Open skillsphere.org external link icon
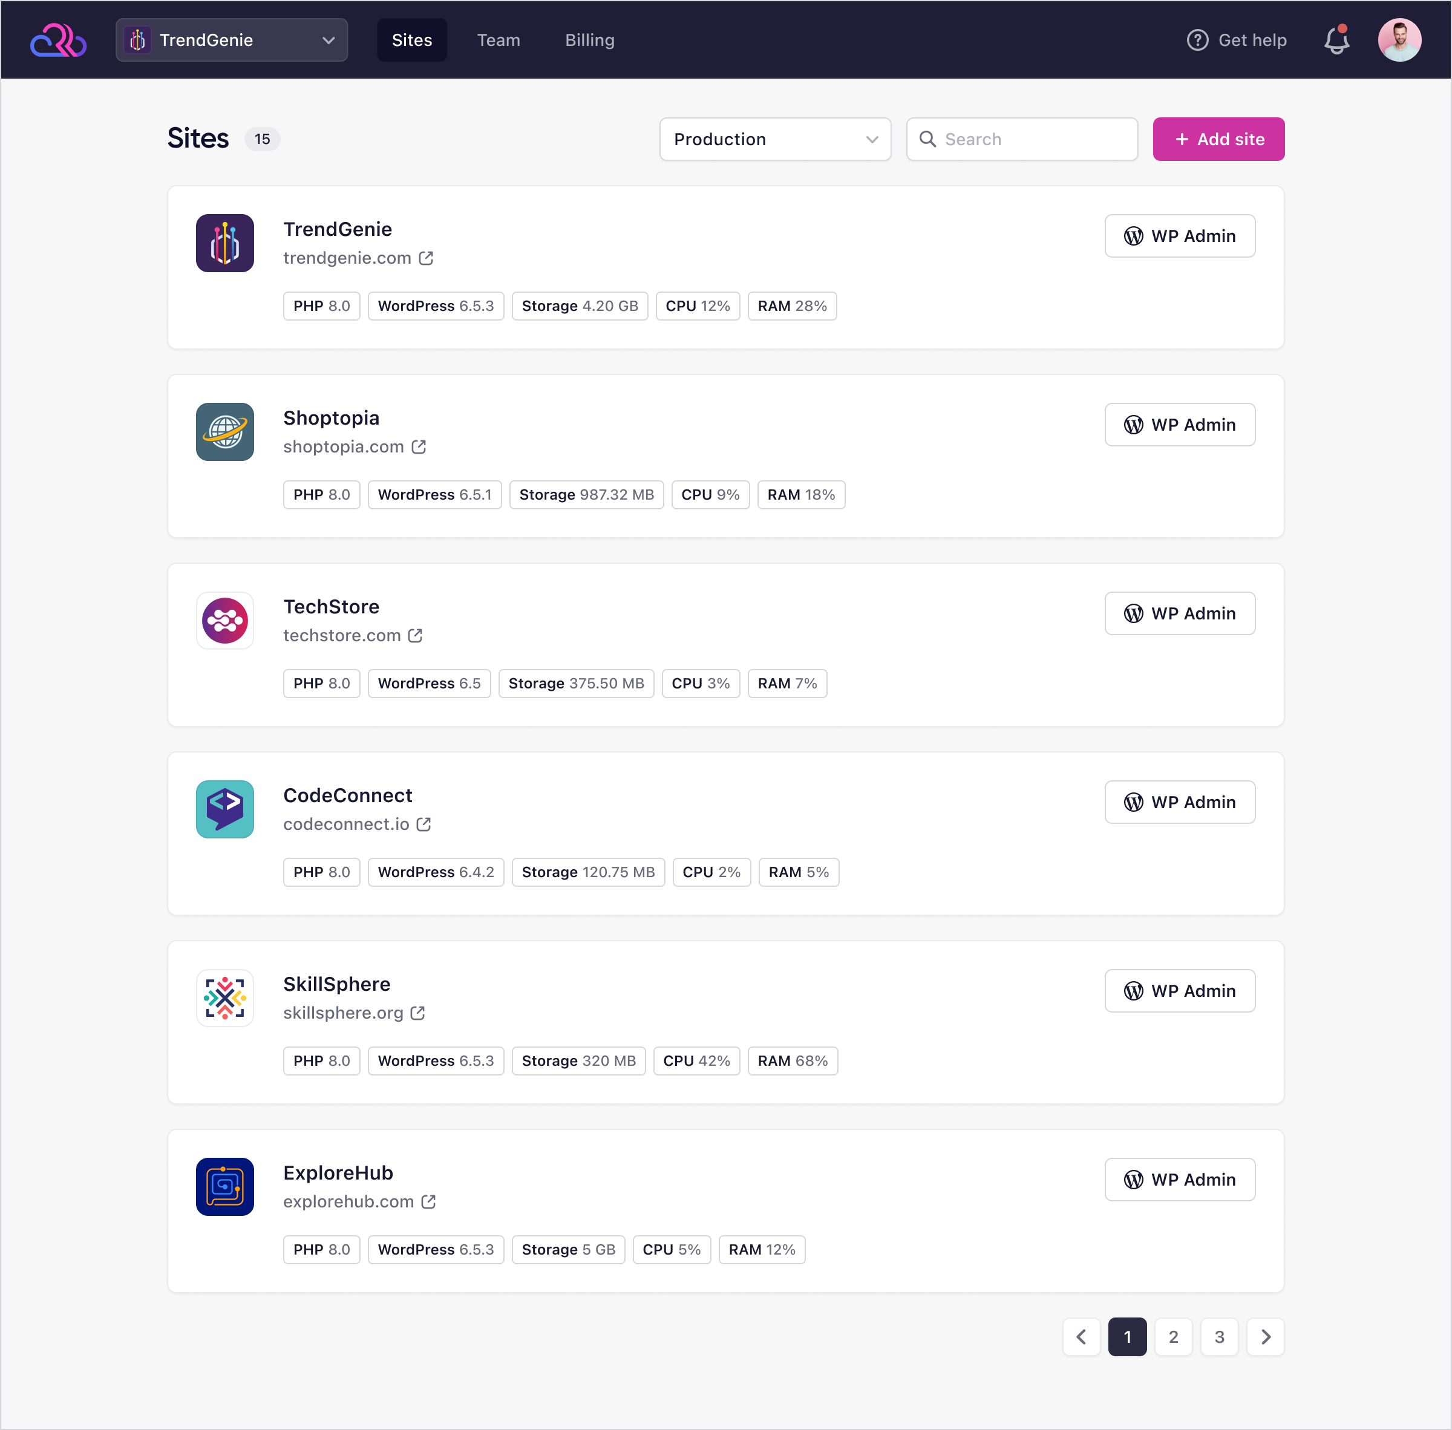This screenshot has height=1430, width=1452. [417, 1013]
